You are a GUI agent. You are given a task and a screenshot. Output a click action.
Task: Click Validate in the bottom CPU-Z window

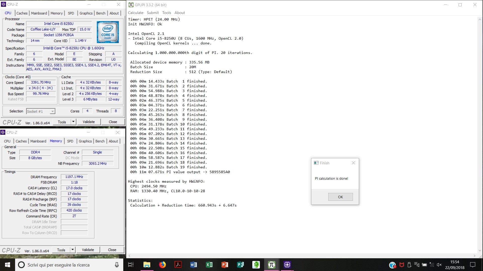click(x=88, y=250)
